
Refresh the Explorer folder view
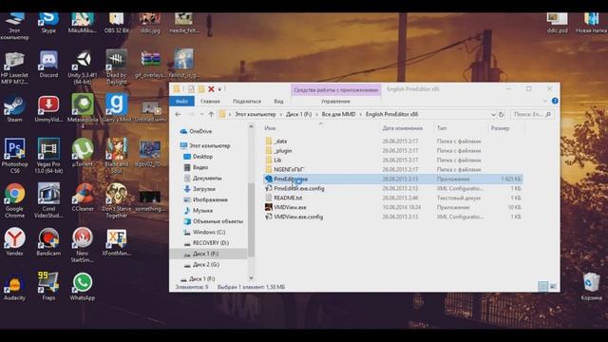point(501,114)
